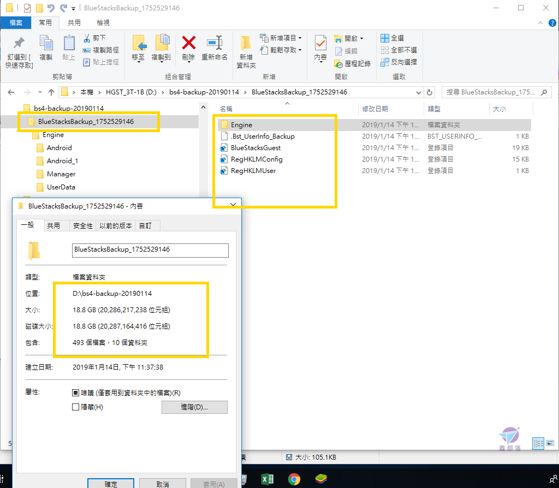Switch to Previous versions (以前的版本) tab
Viewport: 559px width, 488px height.
[x=116, y=226]
